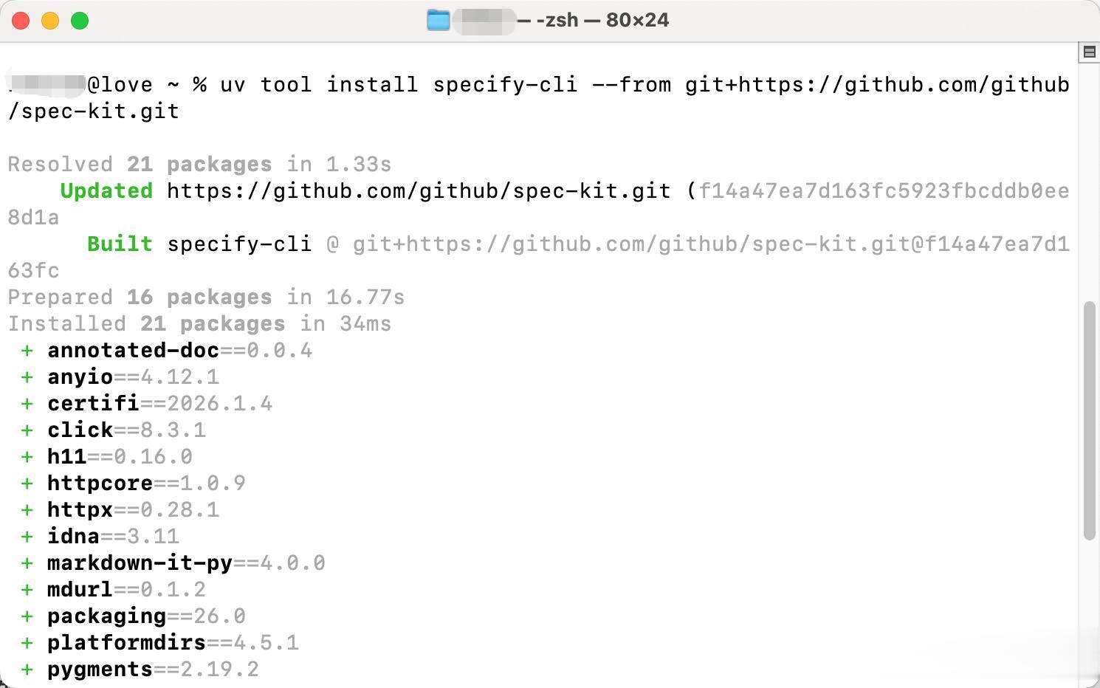
Task: Click the green "Built" status label
Action: click(120, 244)
